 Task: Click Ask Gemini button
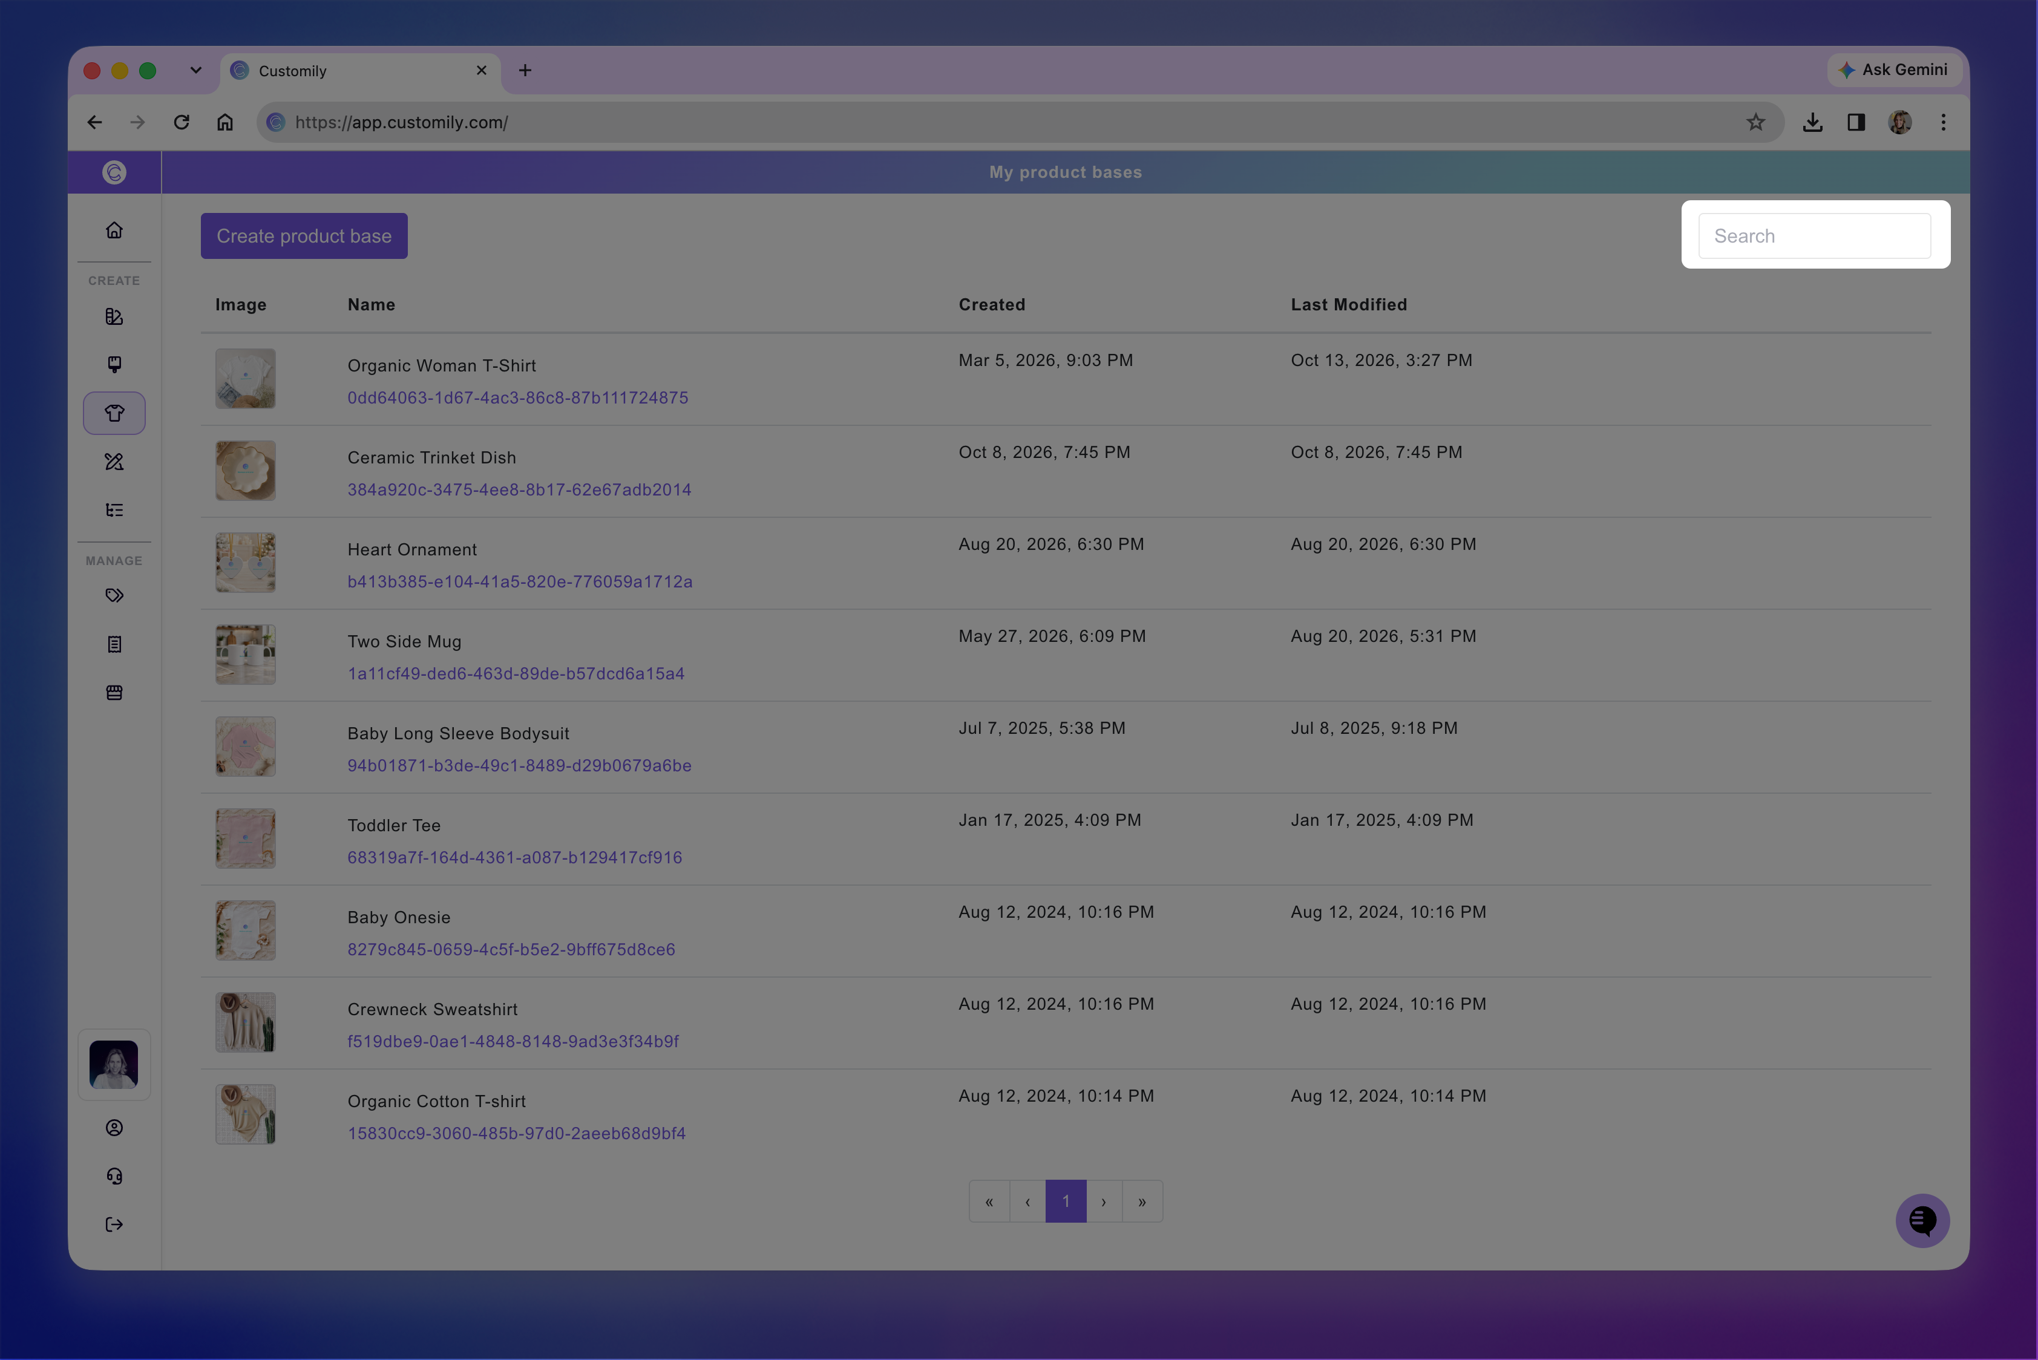click(x=1893, y=70)
